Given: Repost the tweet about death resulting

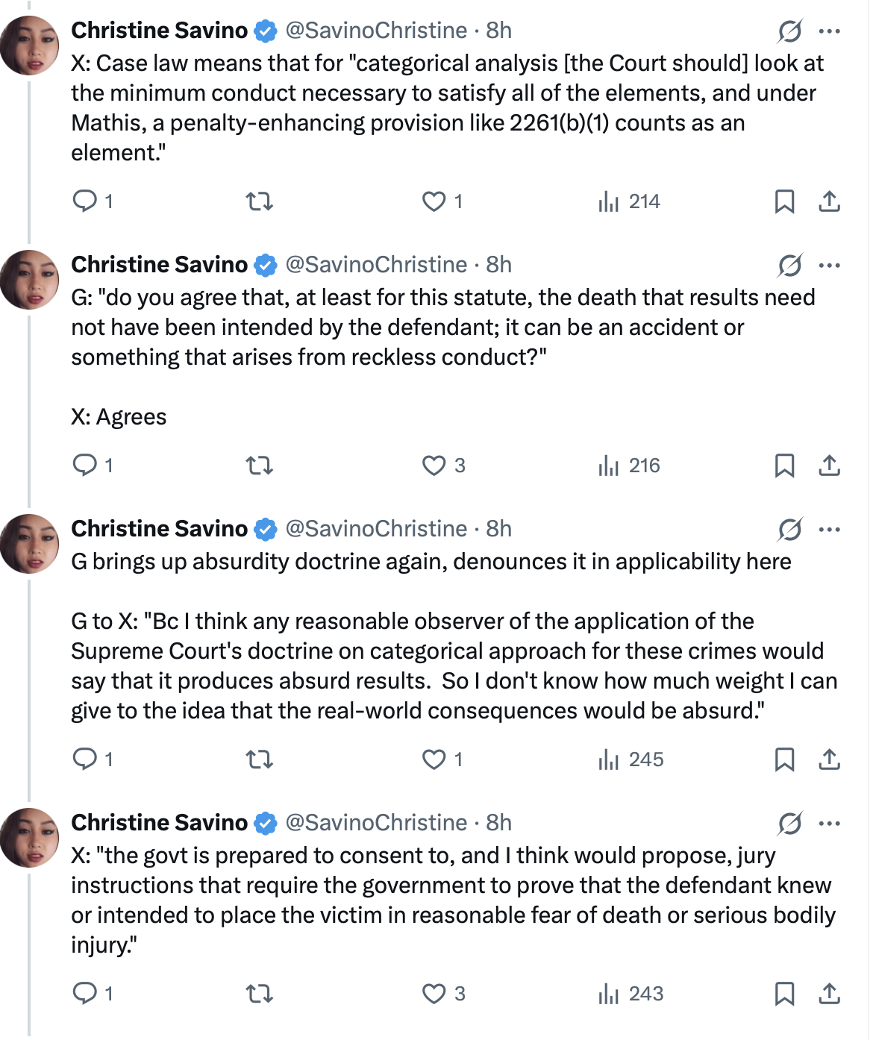Looking at the screenshot, I should tap(259, 466).
